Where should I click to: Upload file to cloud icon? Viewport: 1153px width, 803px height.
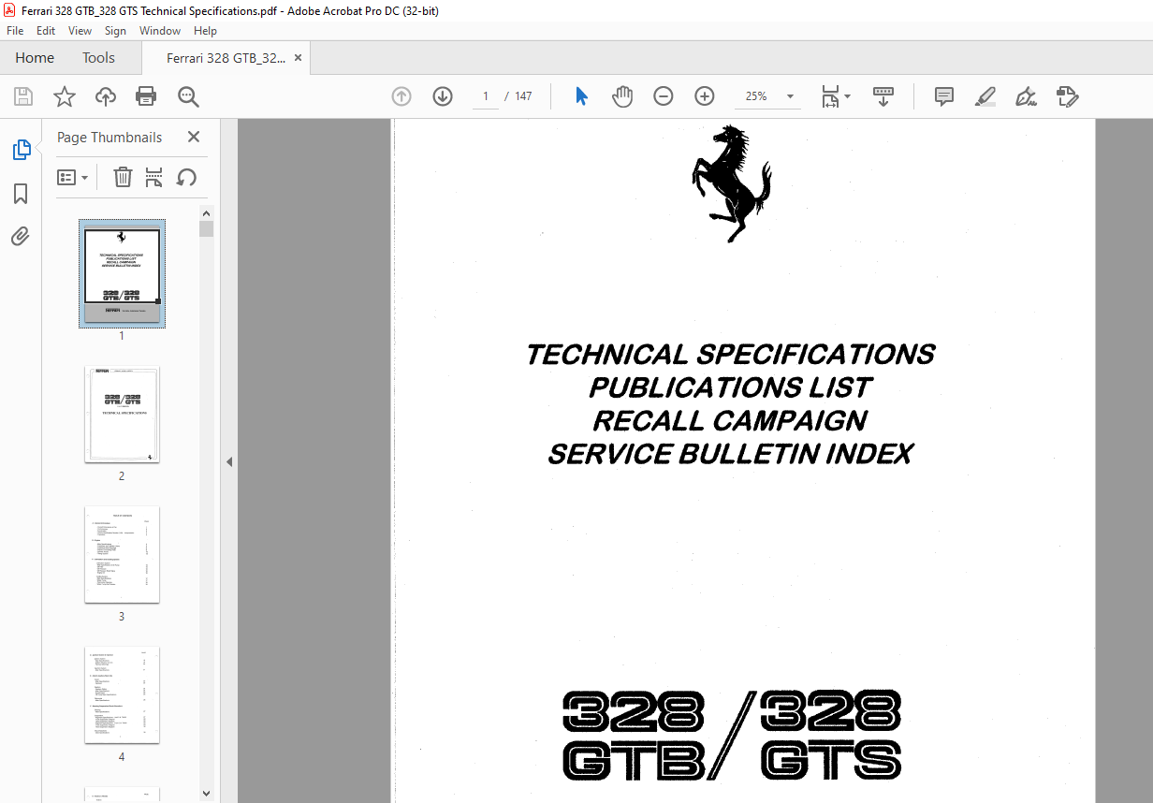point(106,96)
